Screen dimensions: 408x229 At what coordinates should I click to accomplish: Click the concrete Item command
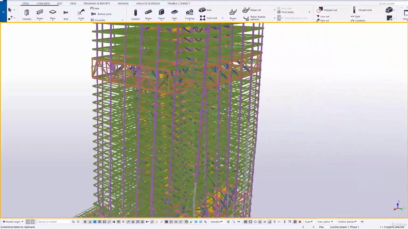(205, 10)
